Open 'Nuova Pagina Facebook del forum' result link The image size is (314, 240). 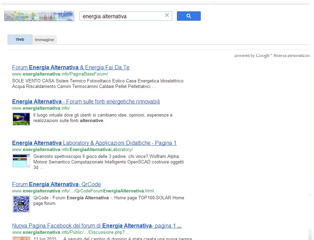click(x=97, y=226)
